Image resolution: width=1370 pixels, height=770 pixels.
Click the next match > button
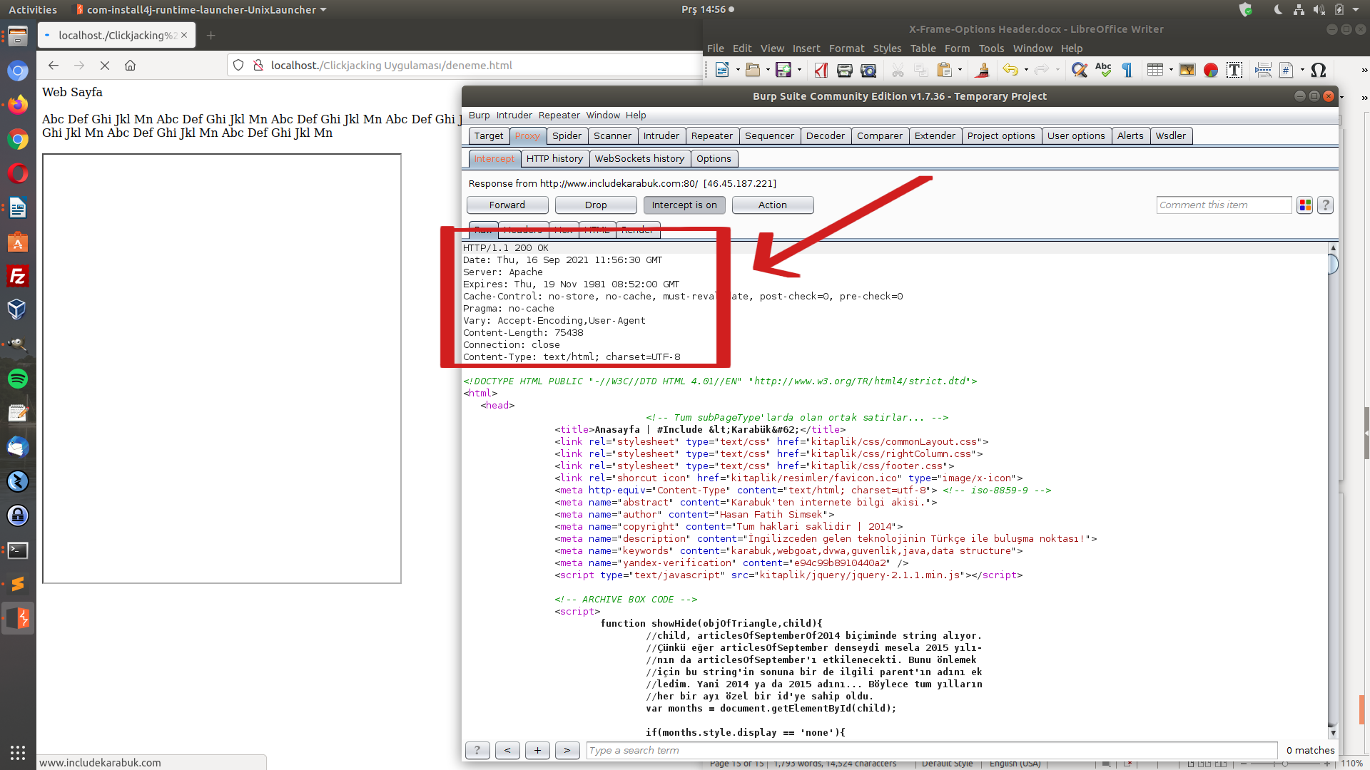(x=567, y=750)
